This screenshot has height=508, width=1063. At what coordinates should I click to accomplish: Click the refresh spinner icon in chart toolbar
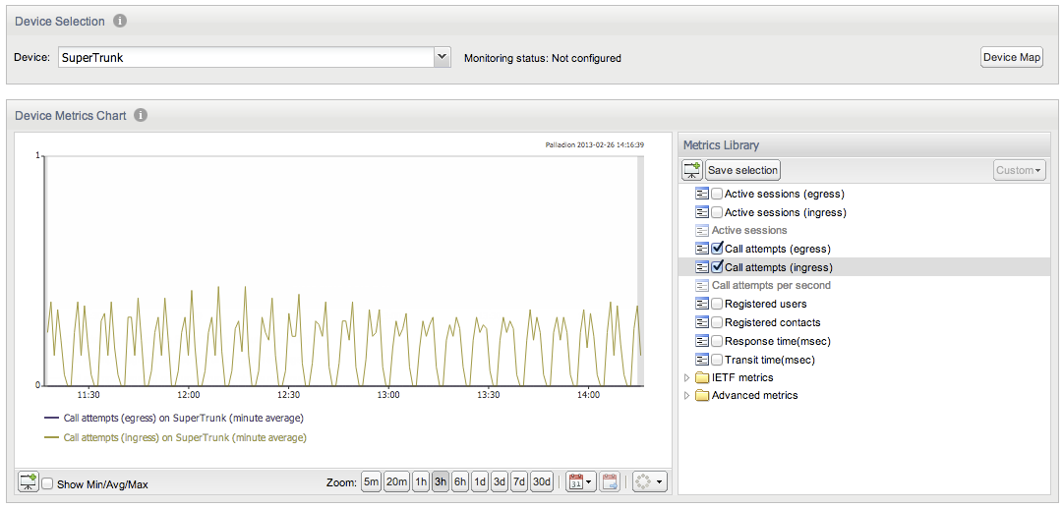coord(649,482)
